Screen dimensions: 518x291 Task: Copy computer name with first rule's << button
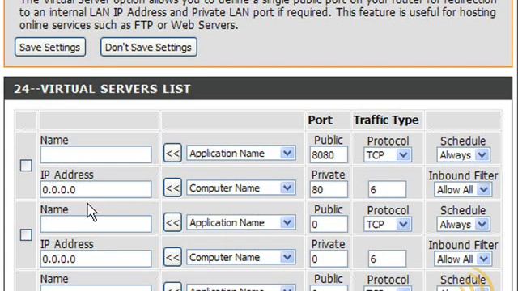click(x=172, y=188)
